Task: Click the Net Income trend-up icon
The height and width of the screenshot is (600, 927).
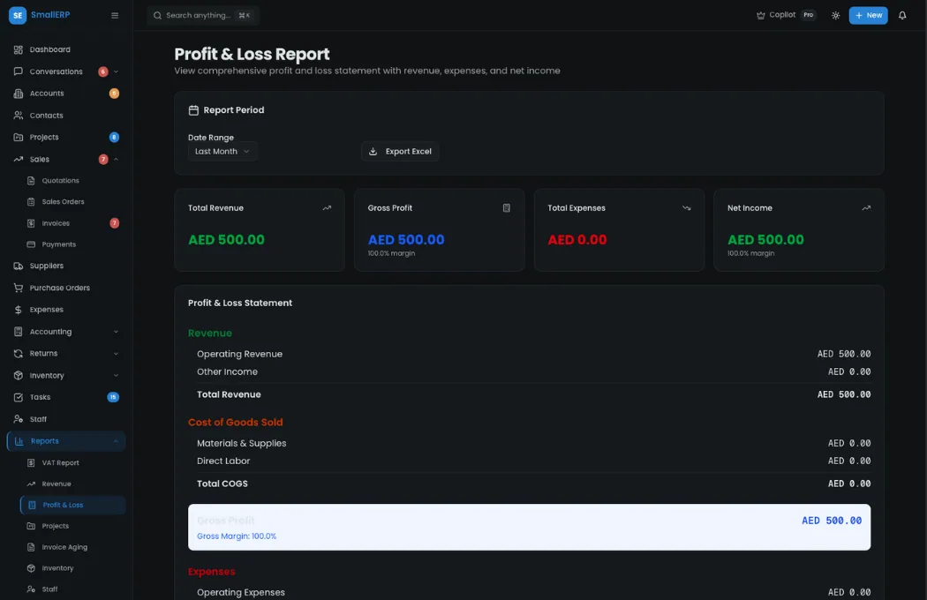Action: 866,208
